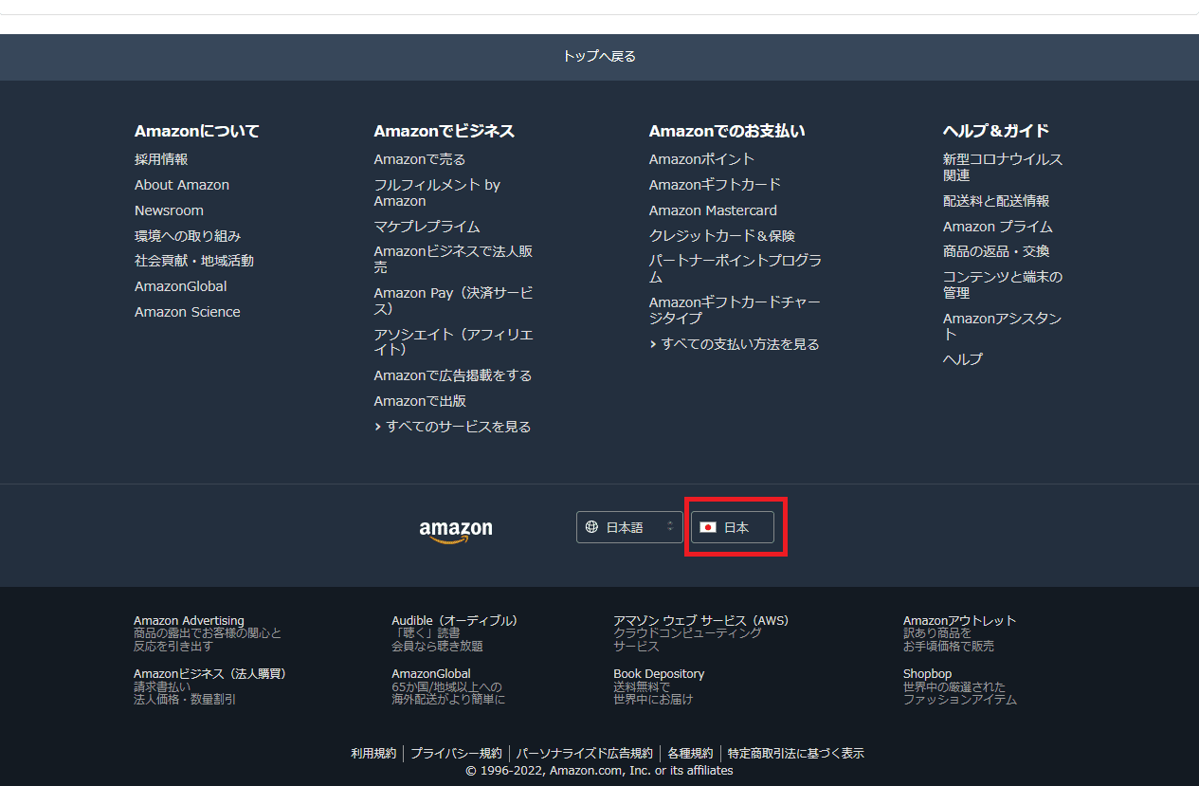Open フルフィルメント by Amazon link

[437, 192]
